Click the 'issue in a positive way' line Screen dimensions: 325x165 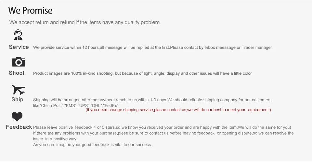55,139
